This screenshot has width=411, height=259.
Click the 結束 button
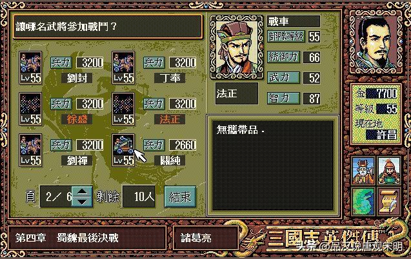point(180,197)
